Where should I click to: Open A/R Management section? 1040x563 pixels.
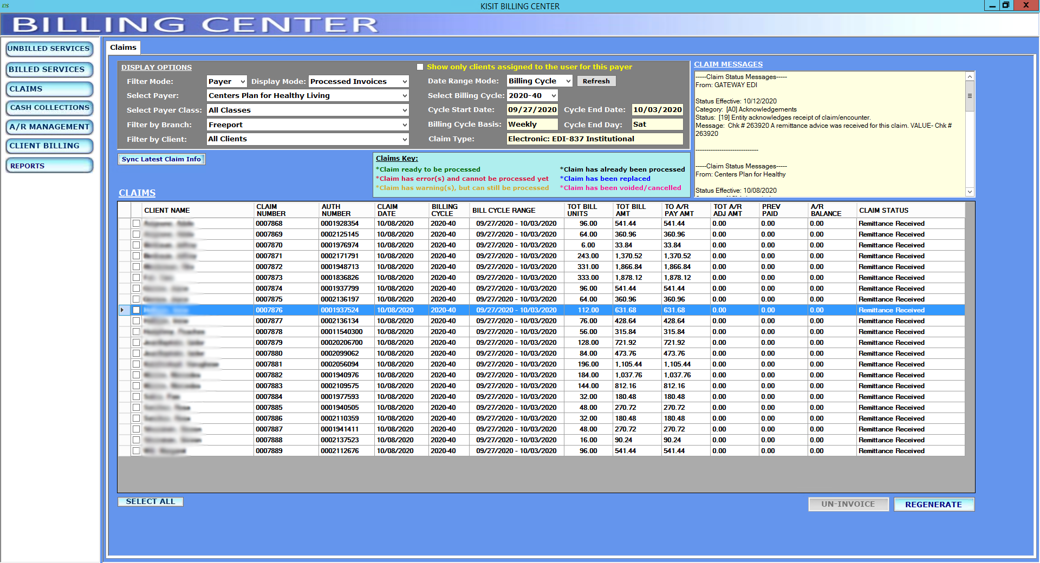point(49,127)
